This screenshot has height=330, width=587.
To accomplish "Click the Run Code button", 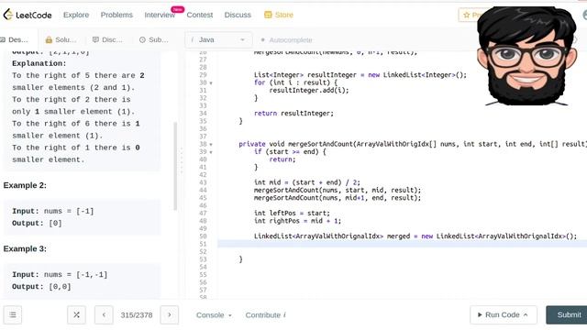I will 504,315.
